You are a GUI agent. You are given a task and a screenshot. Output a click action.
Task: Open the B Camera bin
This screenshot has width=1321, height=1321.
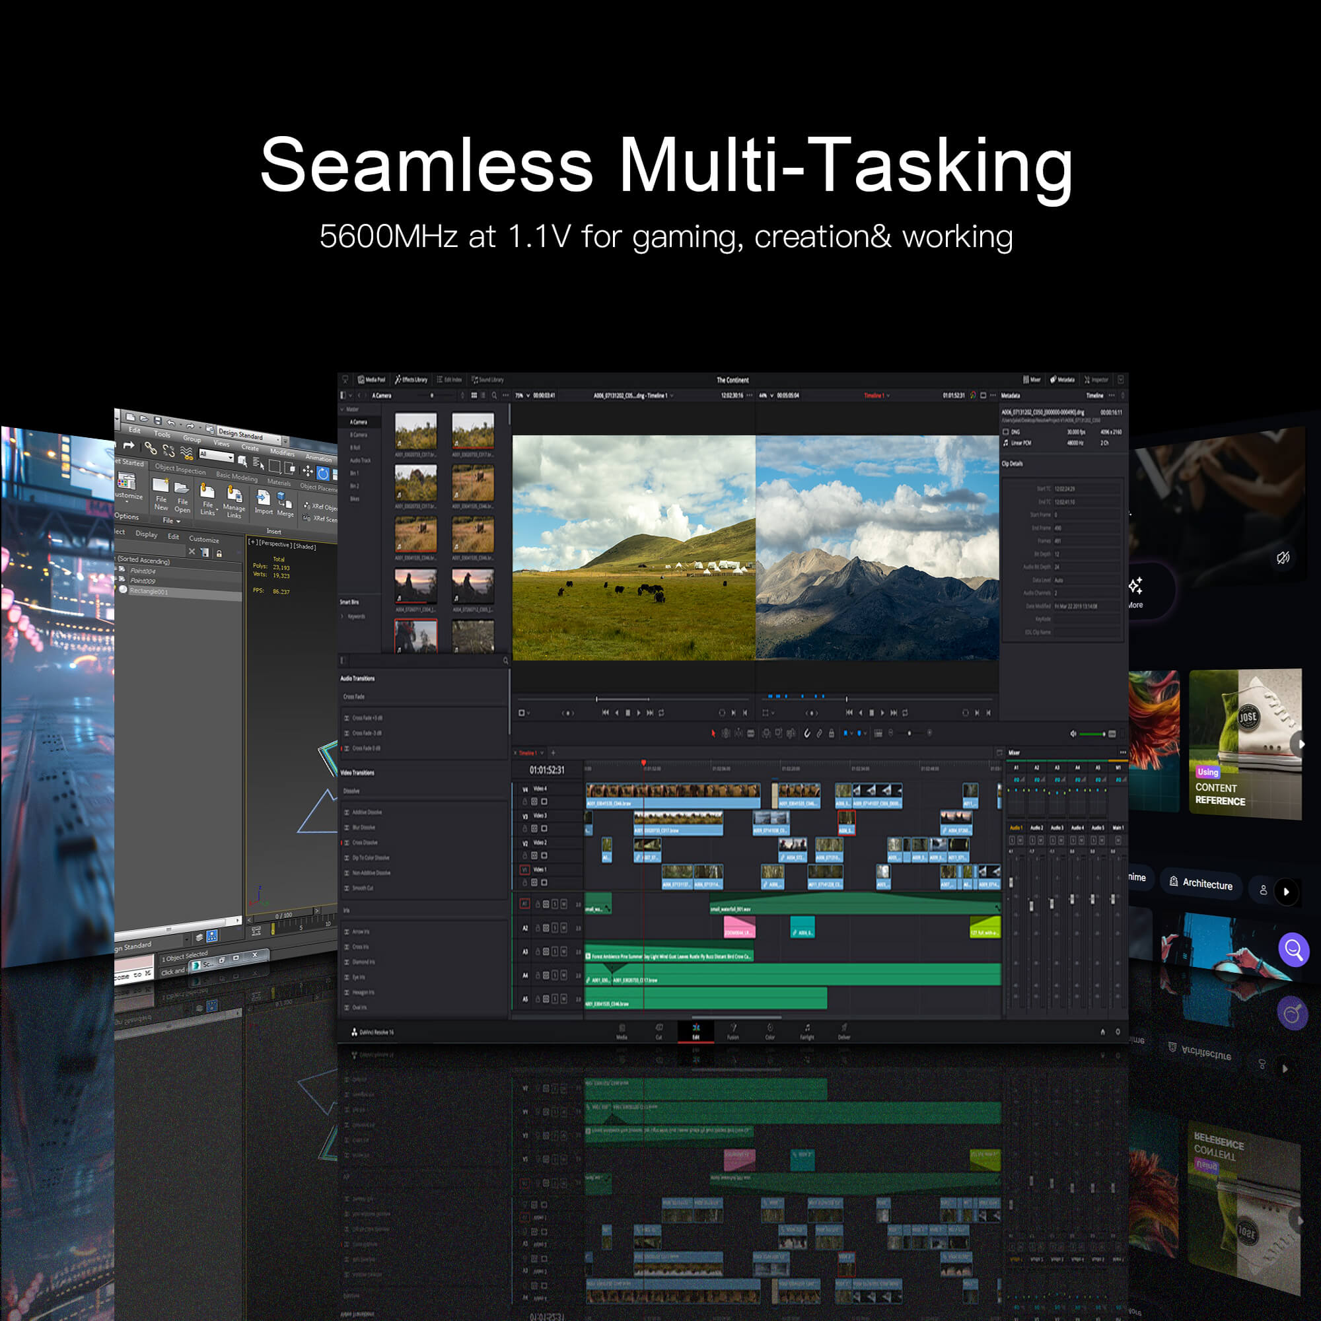point(359,435)
